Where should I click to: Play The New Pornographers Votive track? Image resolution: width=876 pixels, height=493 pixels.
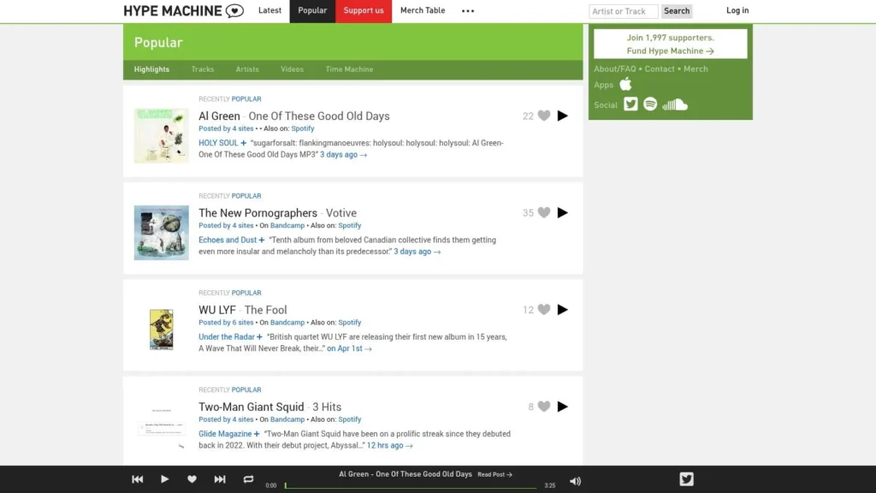click(x=563, y=212)
